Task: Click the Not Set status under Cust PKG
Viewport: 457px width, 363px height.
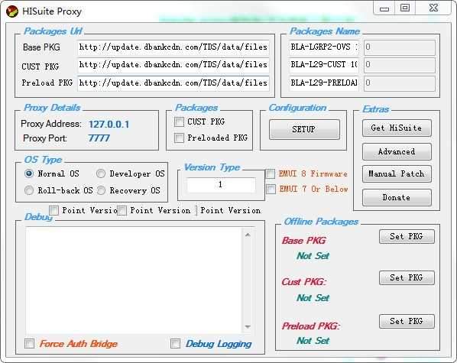Action: pyautogui.click(x=313, y=298)
